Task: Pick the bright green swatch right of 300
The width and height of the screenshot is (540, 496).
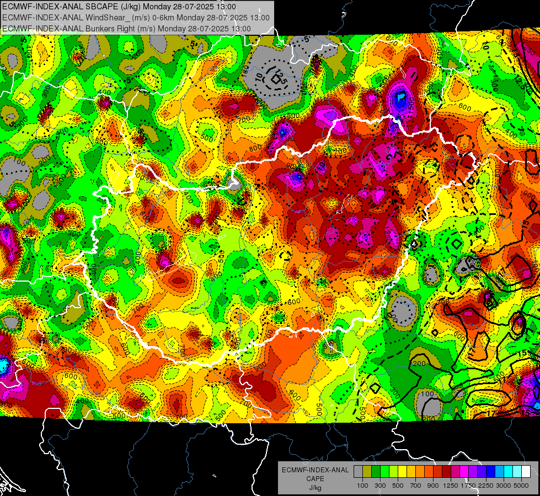Action: tap(384, 472)
